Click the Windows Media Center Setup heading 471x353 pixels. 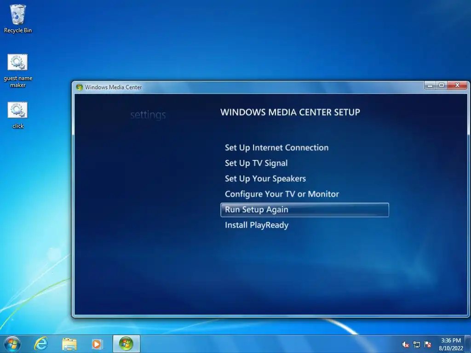coord(290,112)
